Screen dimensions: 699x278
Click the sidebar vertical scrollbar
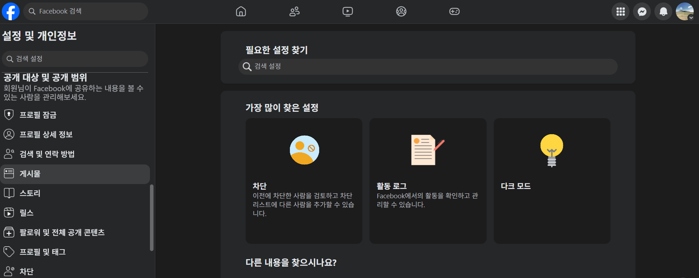click(x=152, y=217)
